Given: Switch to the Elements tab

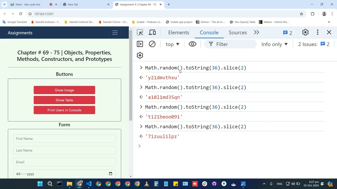Looking at the screenshot, I should click(x=179, y=33).
